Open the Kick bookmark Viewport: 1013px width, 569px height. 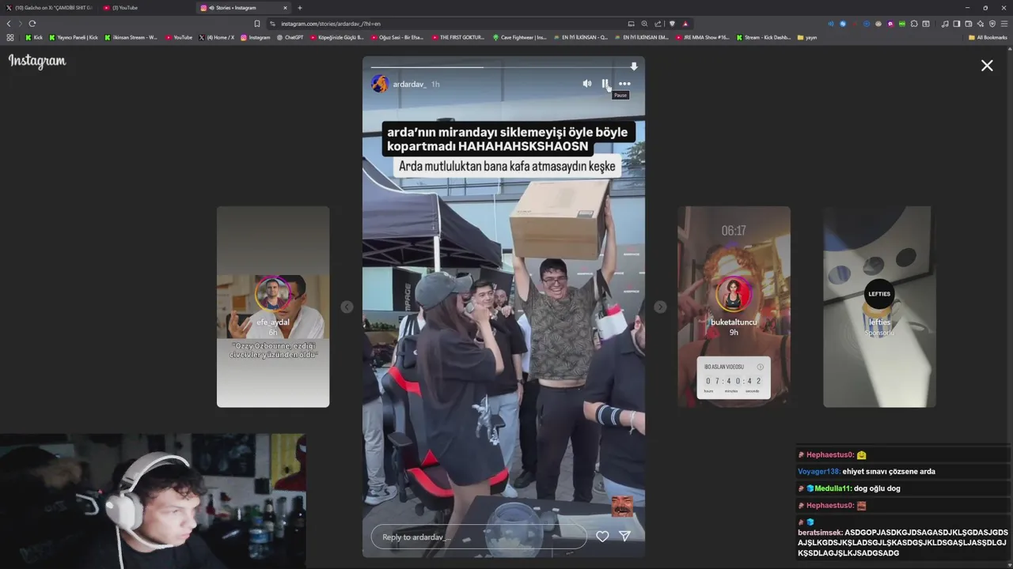click(x=34, y=37)
